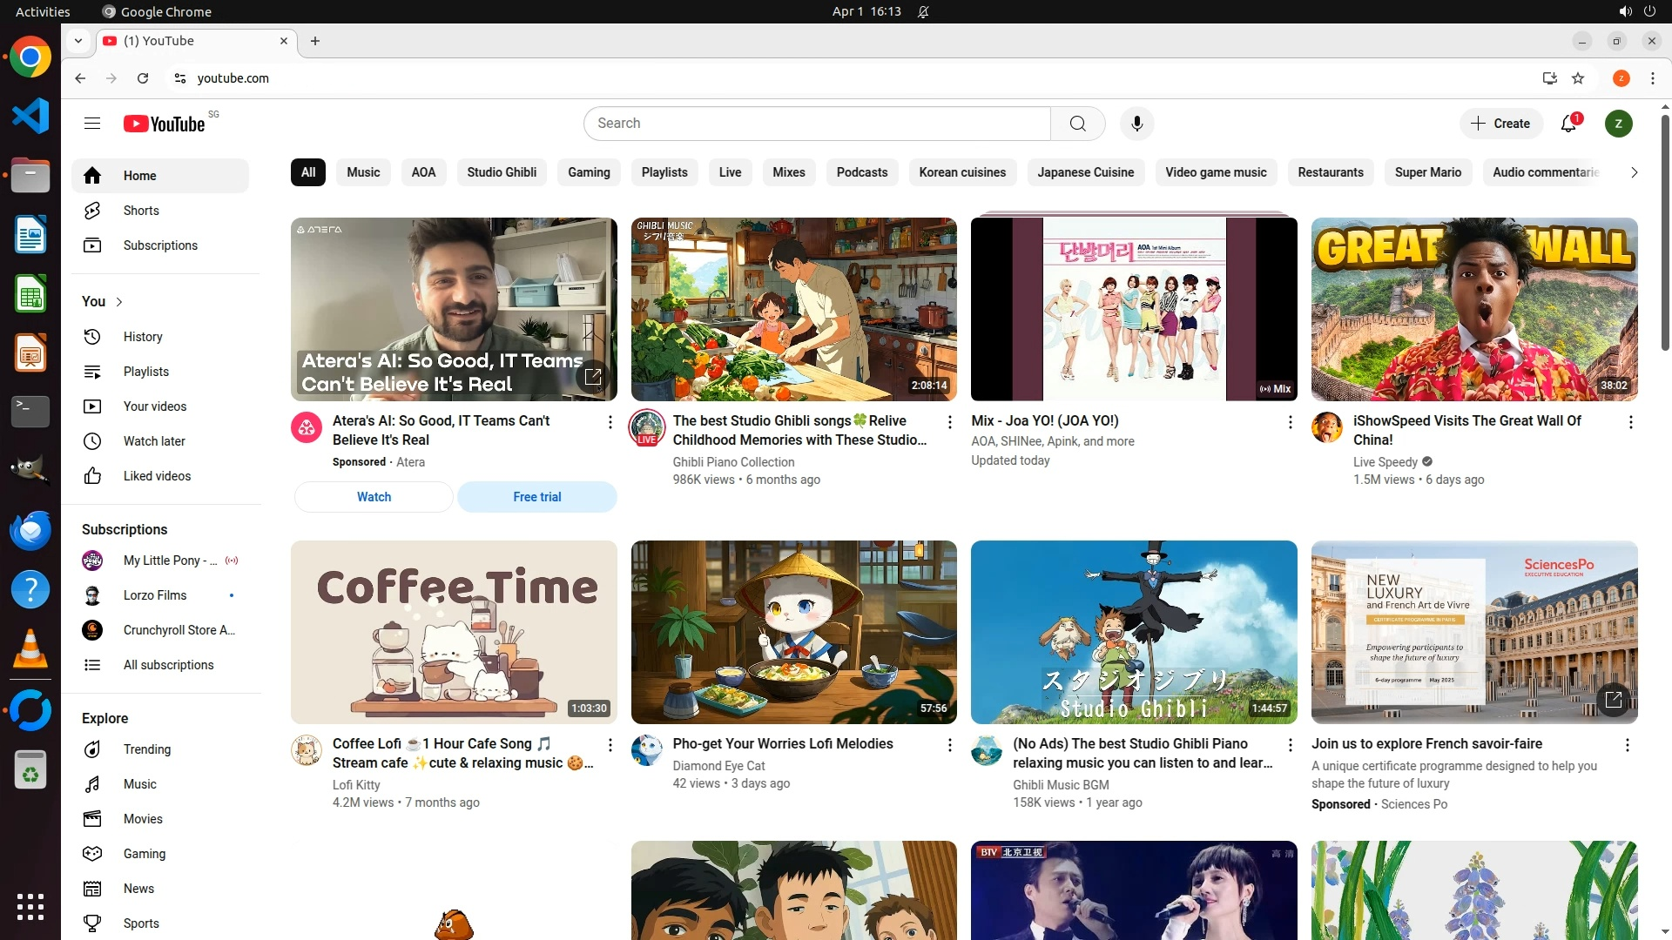Open options menu for iShowSpeed video
The height and width of the screenshot is (940, 1672).
click(1630, 422)
